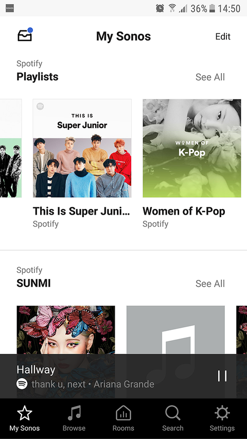Screen dimensions: 247x439
Task: See All in the SUNMI section
Action: pyautogui.click(x=210, y=284)
